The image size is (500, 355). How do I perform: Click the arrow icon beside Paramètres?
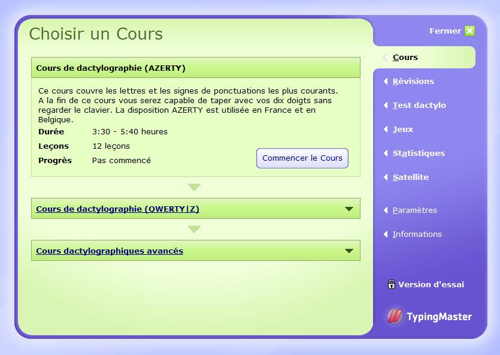(386, 210)
